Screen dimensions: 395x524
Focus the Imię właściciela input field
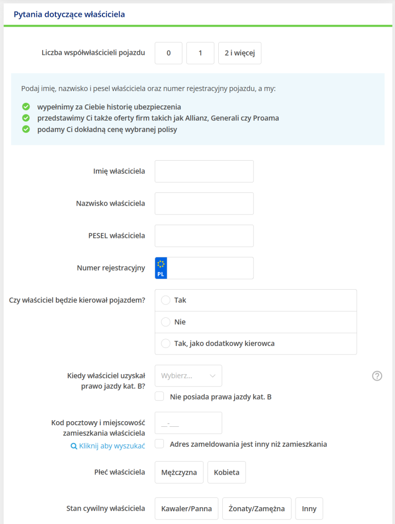pyautogui.click(x=204, y=171)
